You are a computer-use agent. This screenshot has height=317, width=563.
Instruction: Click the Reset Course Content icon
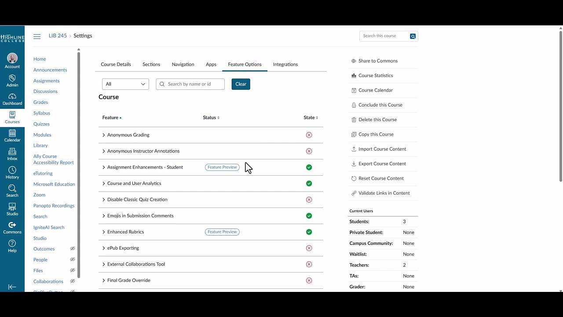tap(354, 178)
